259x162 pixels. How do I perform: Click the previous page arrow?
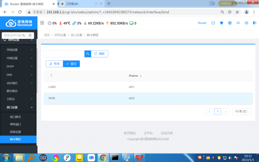pos(209,111)
